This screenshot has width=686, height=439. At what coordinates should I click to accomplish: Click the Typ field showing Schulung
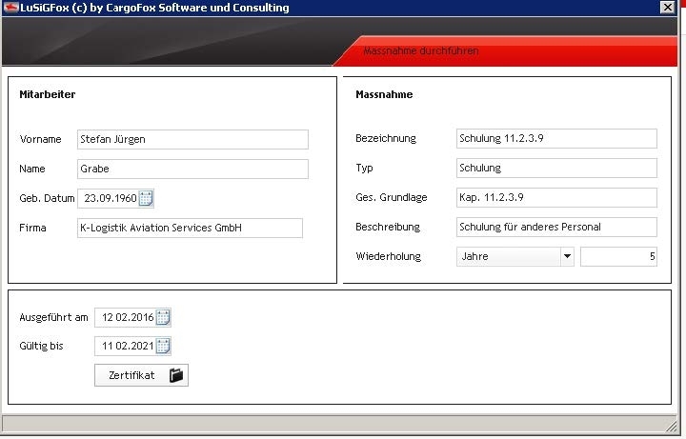pos(556,168)
